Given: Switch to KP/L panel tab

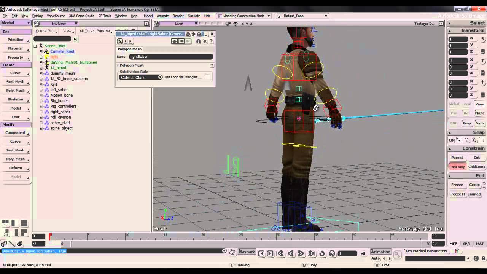Looking at the screenshot, I should (x=466, y=244).
